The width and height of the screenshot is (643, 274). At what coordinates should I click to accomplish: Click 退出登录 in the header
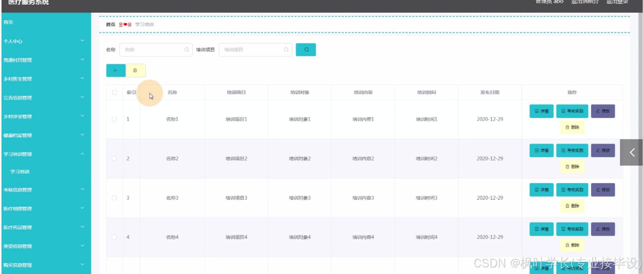coord(617,2)
